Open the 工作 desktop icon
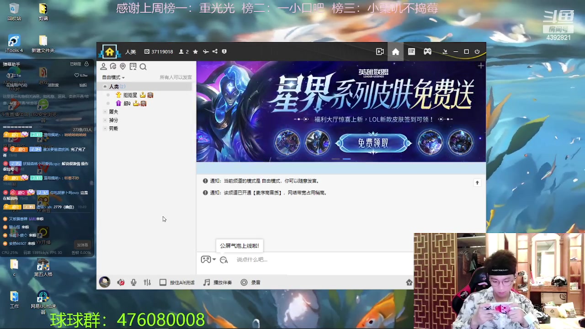The height and width of the screenshot is (329, 585). 14,299
